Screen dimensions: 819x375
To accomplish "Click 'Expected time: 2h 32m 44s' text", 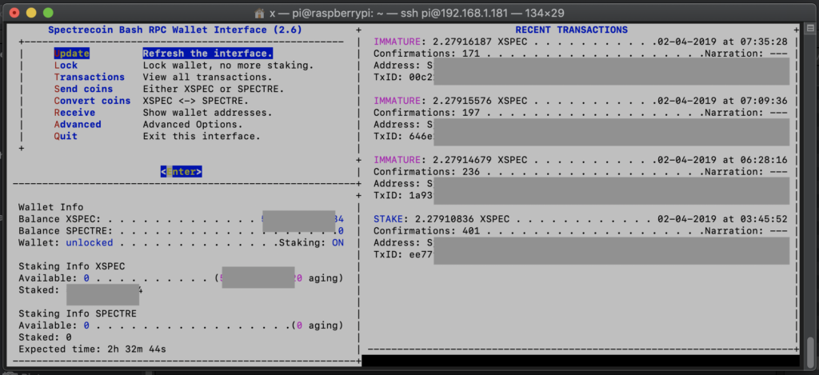I will tap(93, 349).
